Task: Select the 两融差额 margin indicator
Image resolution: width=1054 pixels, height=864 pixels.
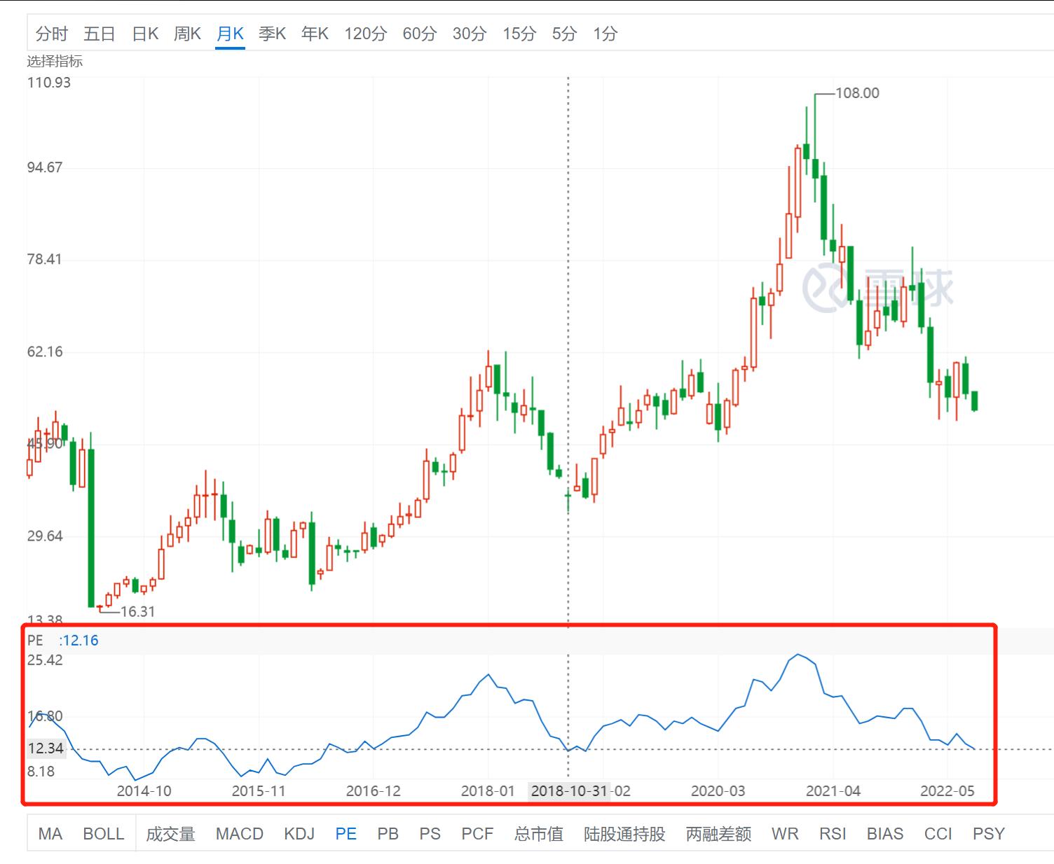Action: [718, 834]
